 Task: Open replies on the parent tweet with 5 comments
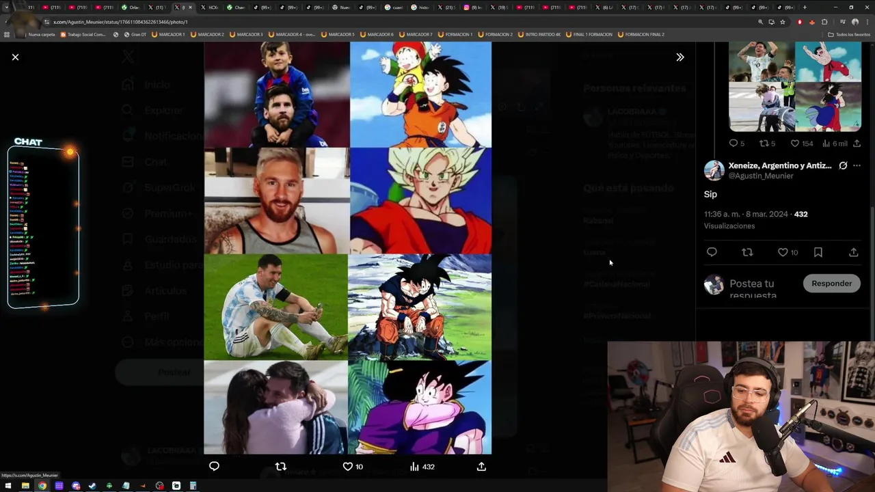736,143
